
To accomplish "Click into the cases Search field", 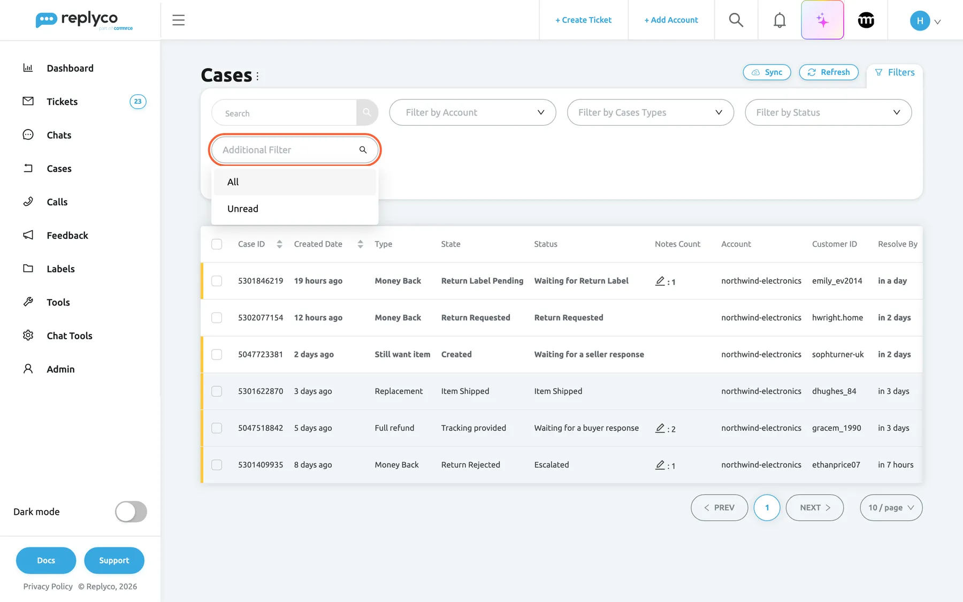I will pyautogui.click(x=284, y=113).
